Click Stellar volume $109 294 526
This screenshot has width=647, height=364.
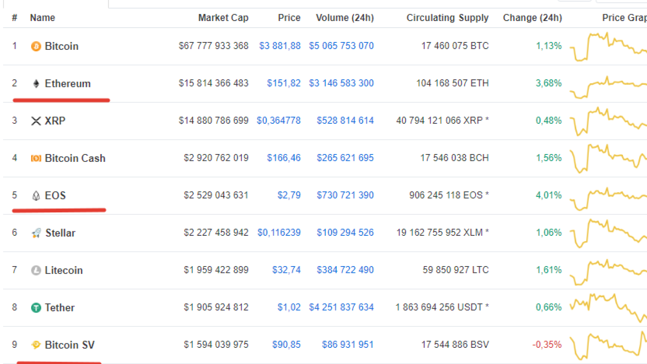pos(345,233)
